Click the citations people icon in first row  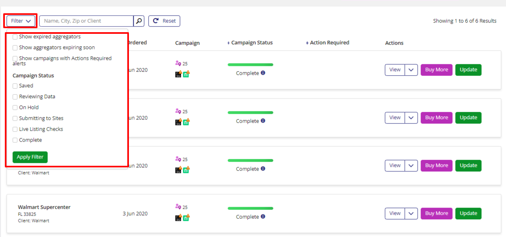[x=178, y=63]
